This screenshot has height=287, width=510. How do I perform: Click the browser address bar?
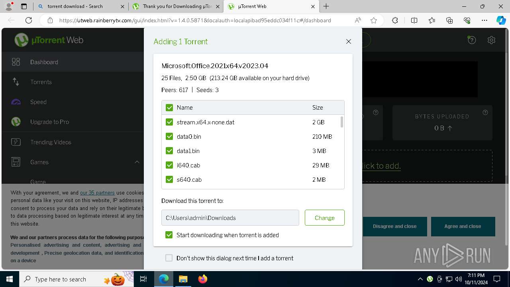click(x=195, y=20)
